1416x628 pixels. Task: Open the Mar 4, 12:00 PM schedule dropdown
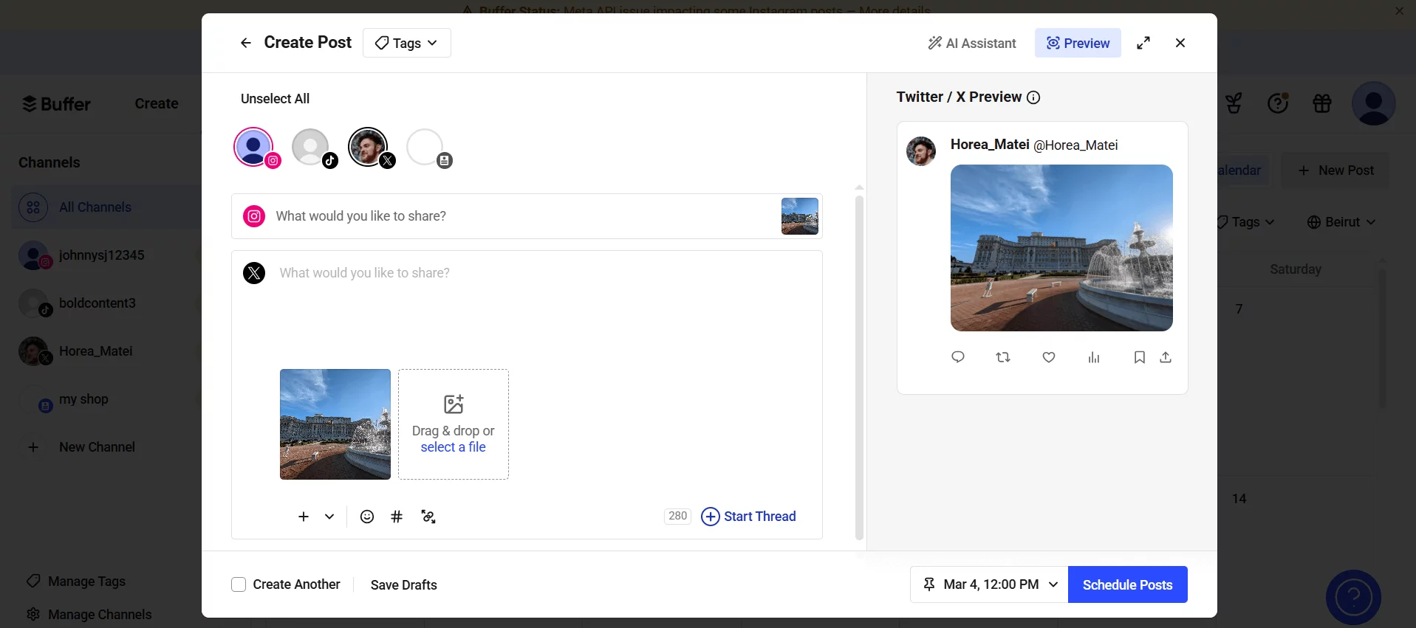(990, 584)
